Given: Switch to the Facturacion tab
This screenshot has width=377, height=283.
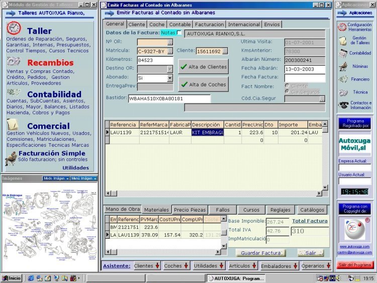Looking at the screenshot, I should [209, 24].
